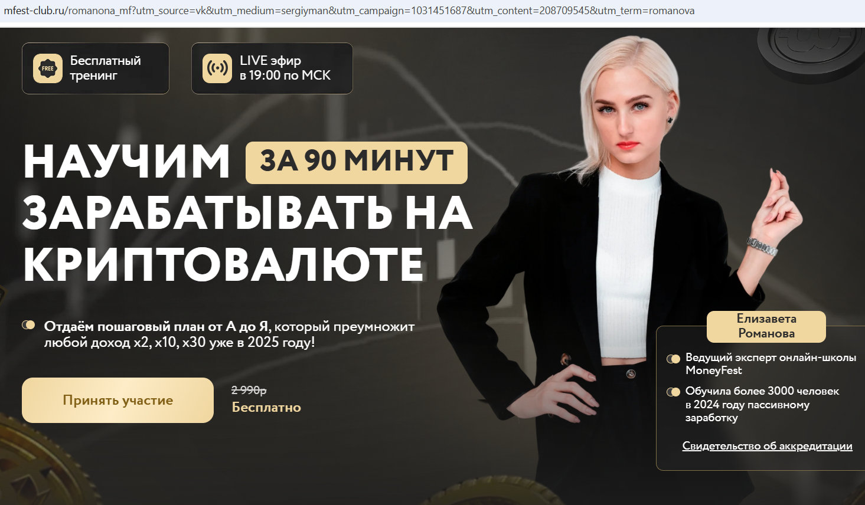Screen dimensions: 865x505
Task: Click the "НАУЧИМ ЗАРАБАТЫВАТЬ НА КРИПТОВАЛЮТЕ" headline
Action: (x=247, y=212)
